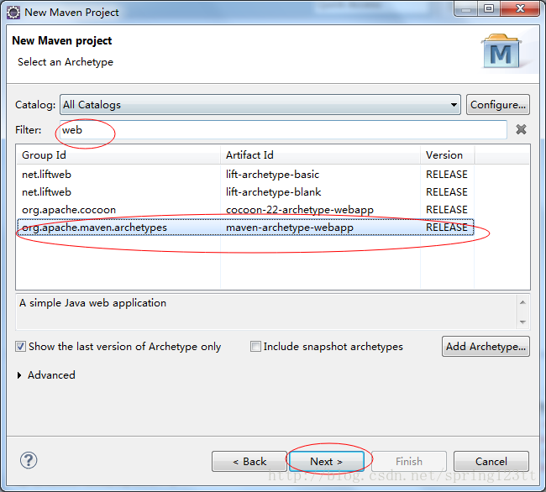The image size is (546, 492).
Task: Maximize the New Maven Project window
Action: point(489,8)
